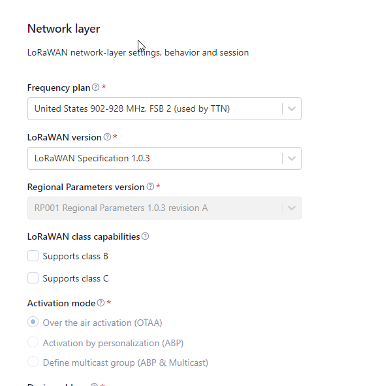Click the Network layer heading
This screenshot has width=391, height=386.
click(63, 29)
